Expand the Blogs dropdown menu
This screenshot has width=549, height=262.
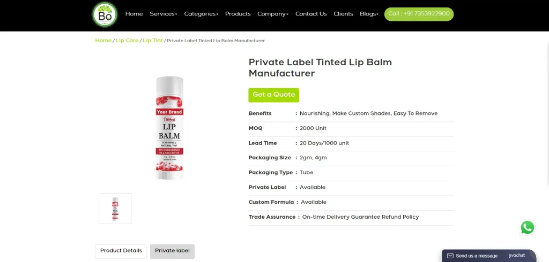pyautogui.click(x=369, y=14)
